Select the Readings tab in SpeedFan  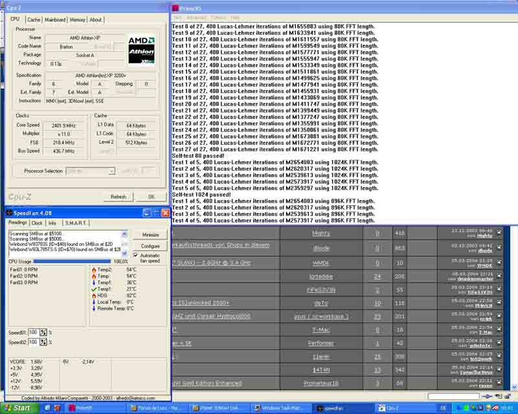pyautogui.click(x=18, y=223)
